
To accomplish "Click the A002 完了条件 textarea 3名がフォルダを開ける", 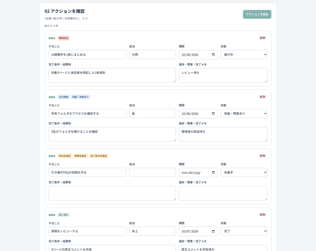I will 112,134.
